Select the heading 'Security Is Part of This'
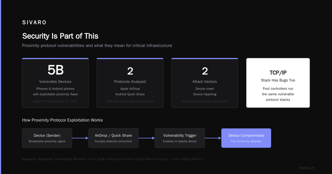Image resolution: width=332 pixels, height=174 pixels. (60, 36)
